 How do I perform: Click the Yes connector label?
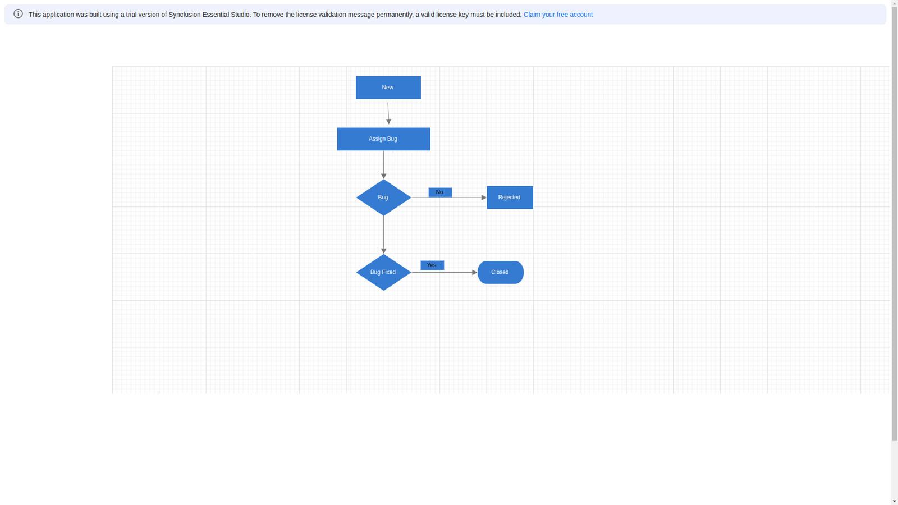click(x=432, y=265)
